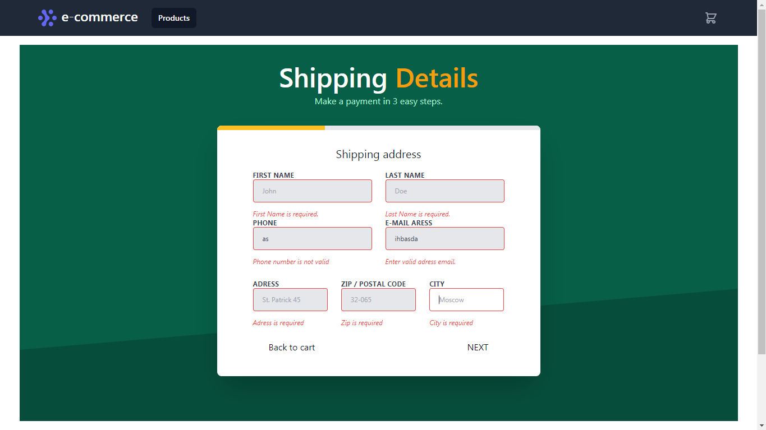Open the shopping cart icon
This screenshot has width=766, height=430.
coord(710,18)
